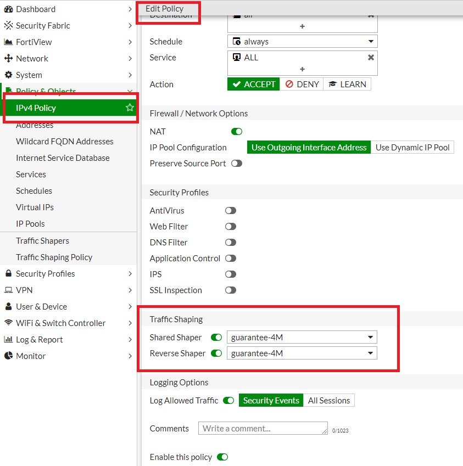Enable Preserve Source Port
The width and height of the screenshot is (463, 466).
tap(237, 164)
